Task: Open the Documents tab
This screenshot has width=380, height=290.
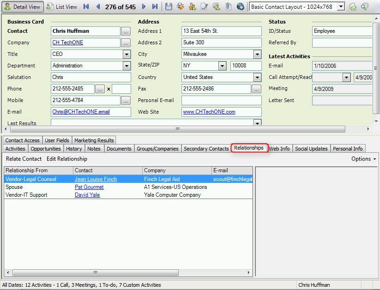Action: pyautogui.click(x=119, y=149)
